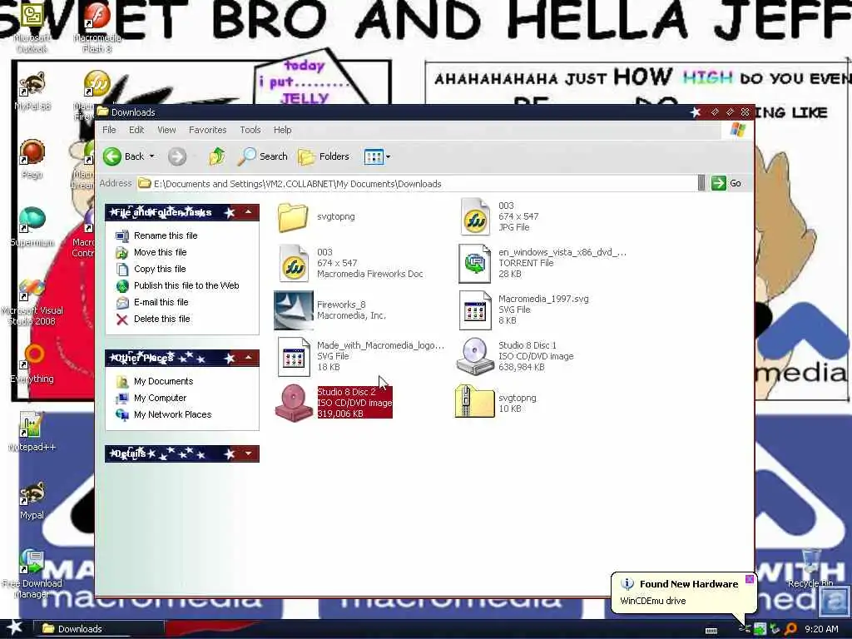Select the 003 JPG File icon
Screen dimensions: 852x639
475,217
